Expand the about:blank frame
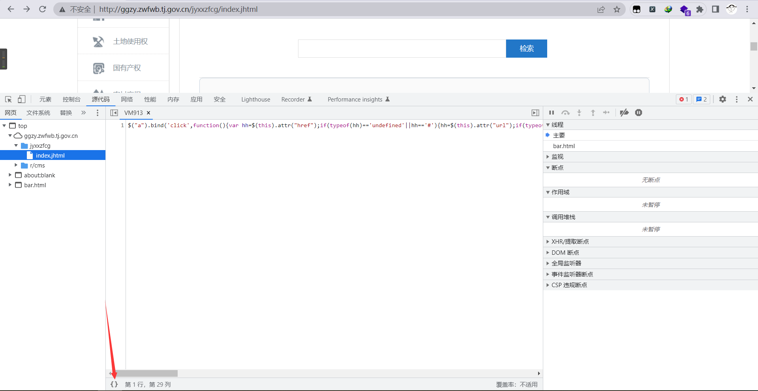The height and width of the screenshot is (391, 758). pyautogui.click(x=10, y=175)
